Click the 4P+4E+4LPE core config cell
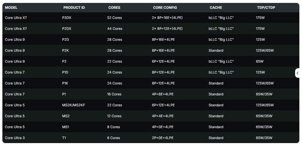This screenshot has height=146, width=302. [162, 116]
